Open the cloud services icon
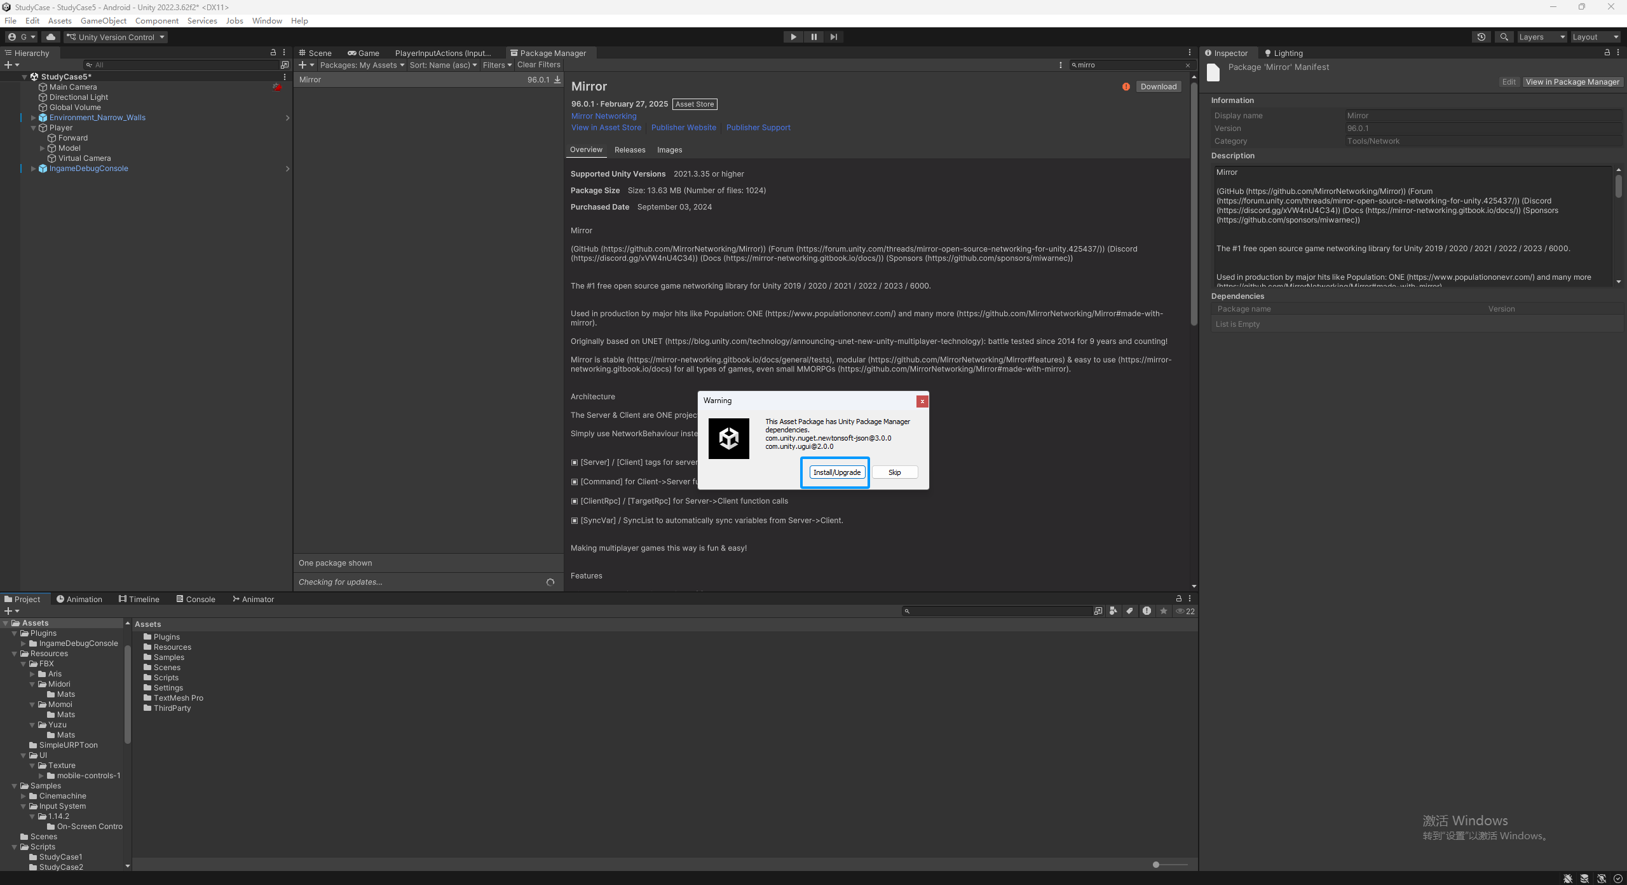Image resolution: width=1627 pixels, height=885 pixels. tap(51, 37)
